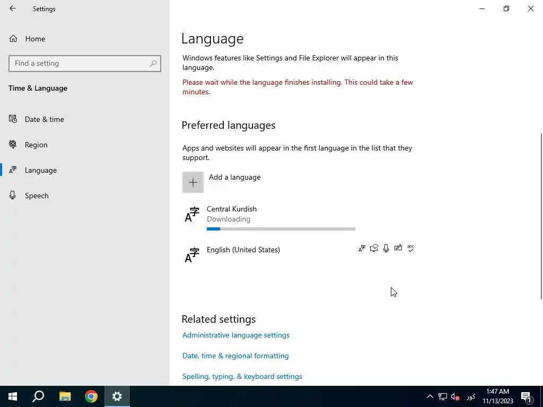Open the Windows Start menu
The image size is (543, 407).
pos(13,396)
